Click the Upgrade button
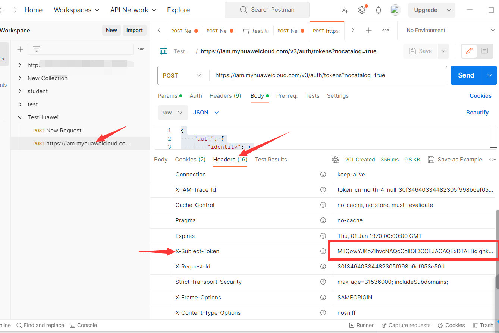The height and width of the screenshot is (333, 499). pos(426,10)
